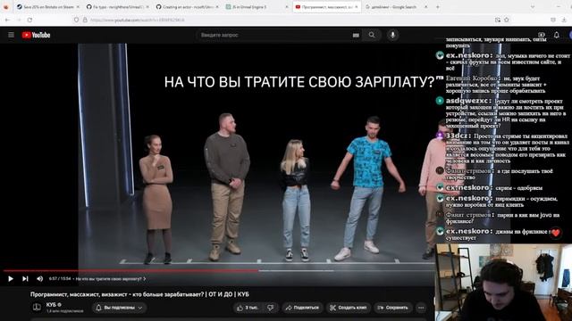The image size is (572, 321).
Task: Focus the YouTube search input field
Action: click(274, 35)
